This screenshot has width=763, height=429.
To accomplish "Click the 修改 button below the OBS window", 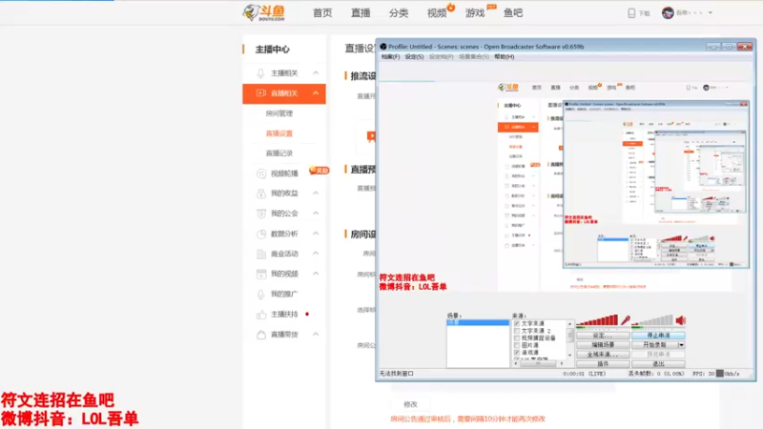I will point(410,404).
